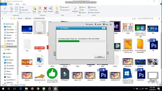This screenshot has height=91, width=162.
Task: Expand the Easy access dropdown
Action: [x=65, y=10]
